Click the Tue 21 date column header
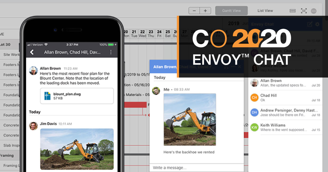This screenshot has height=172, width=328. click(134, 34)
